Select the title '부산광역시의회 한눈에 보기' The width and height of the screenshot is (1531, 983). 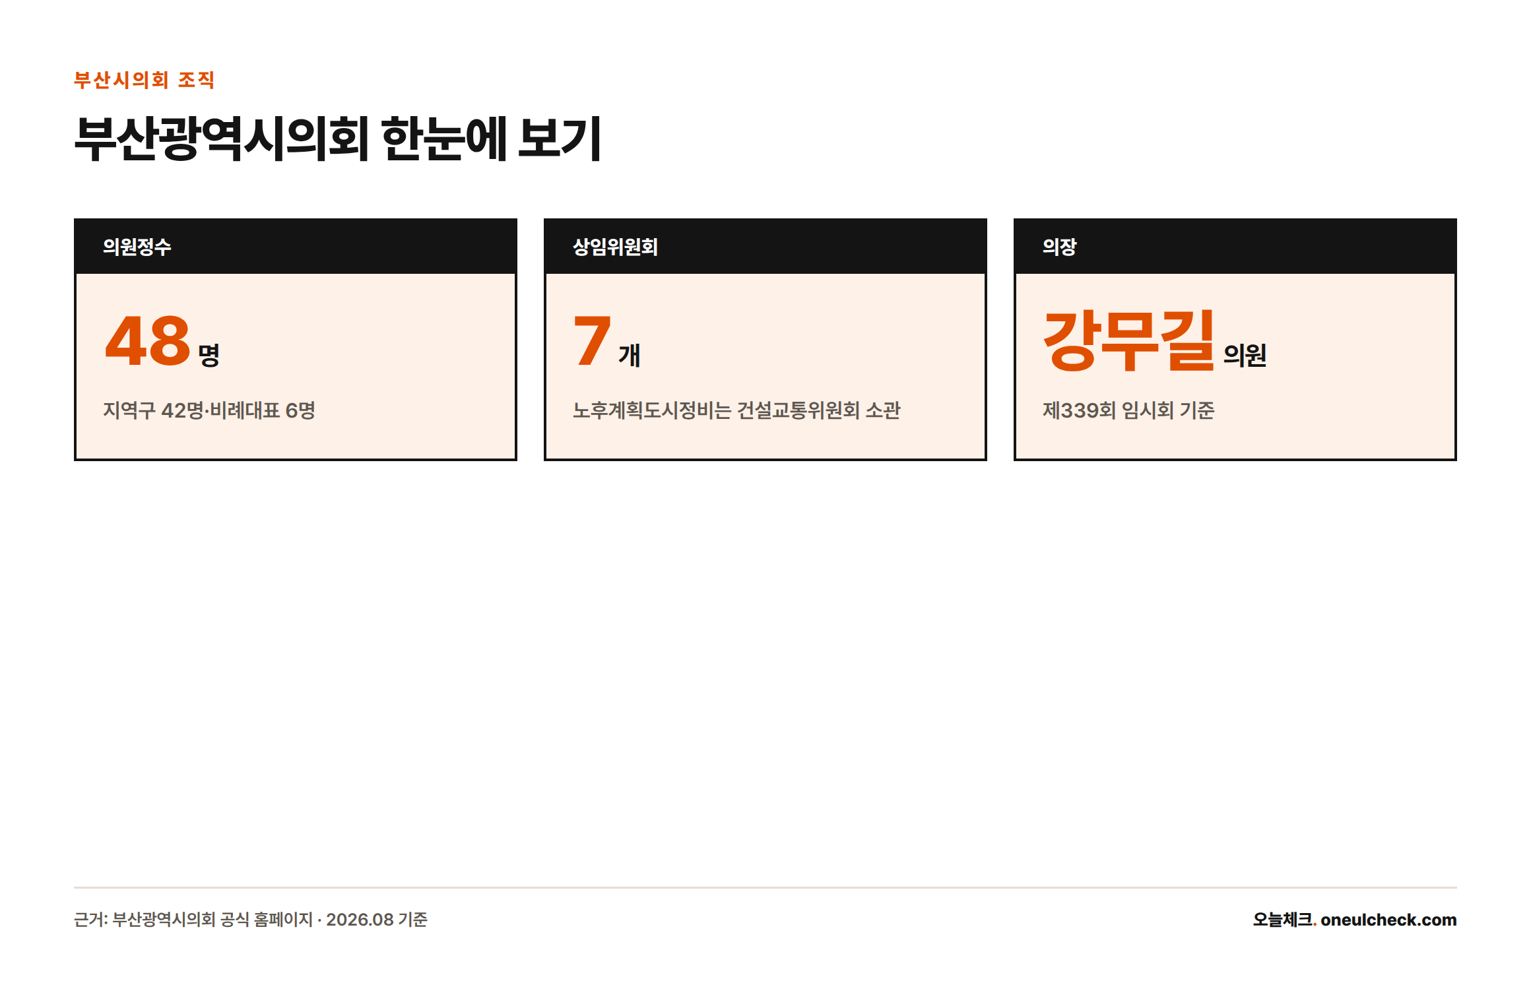coord(337,139)
